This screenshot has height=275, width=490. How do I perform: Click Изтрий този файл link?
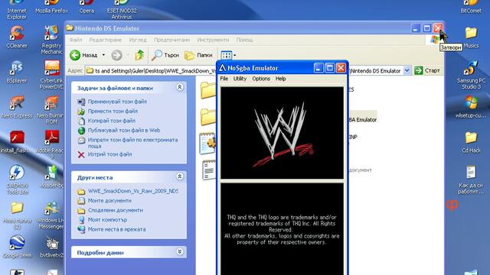109,154
